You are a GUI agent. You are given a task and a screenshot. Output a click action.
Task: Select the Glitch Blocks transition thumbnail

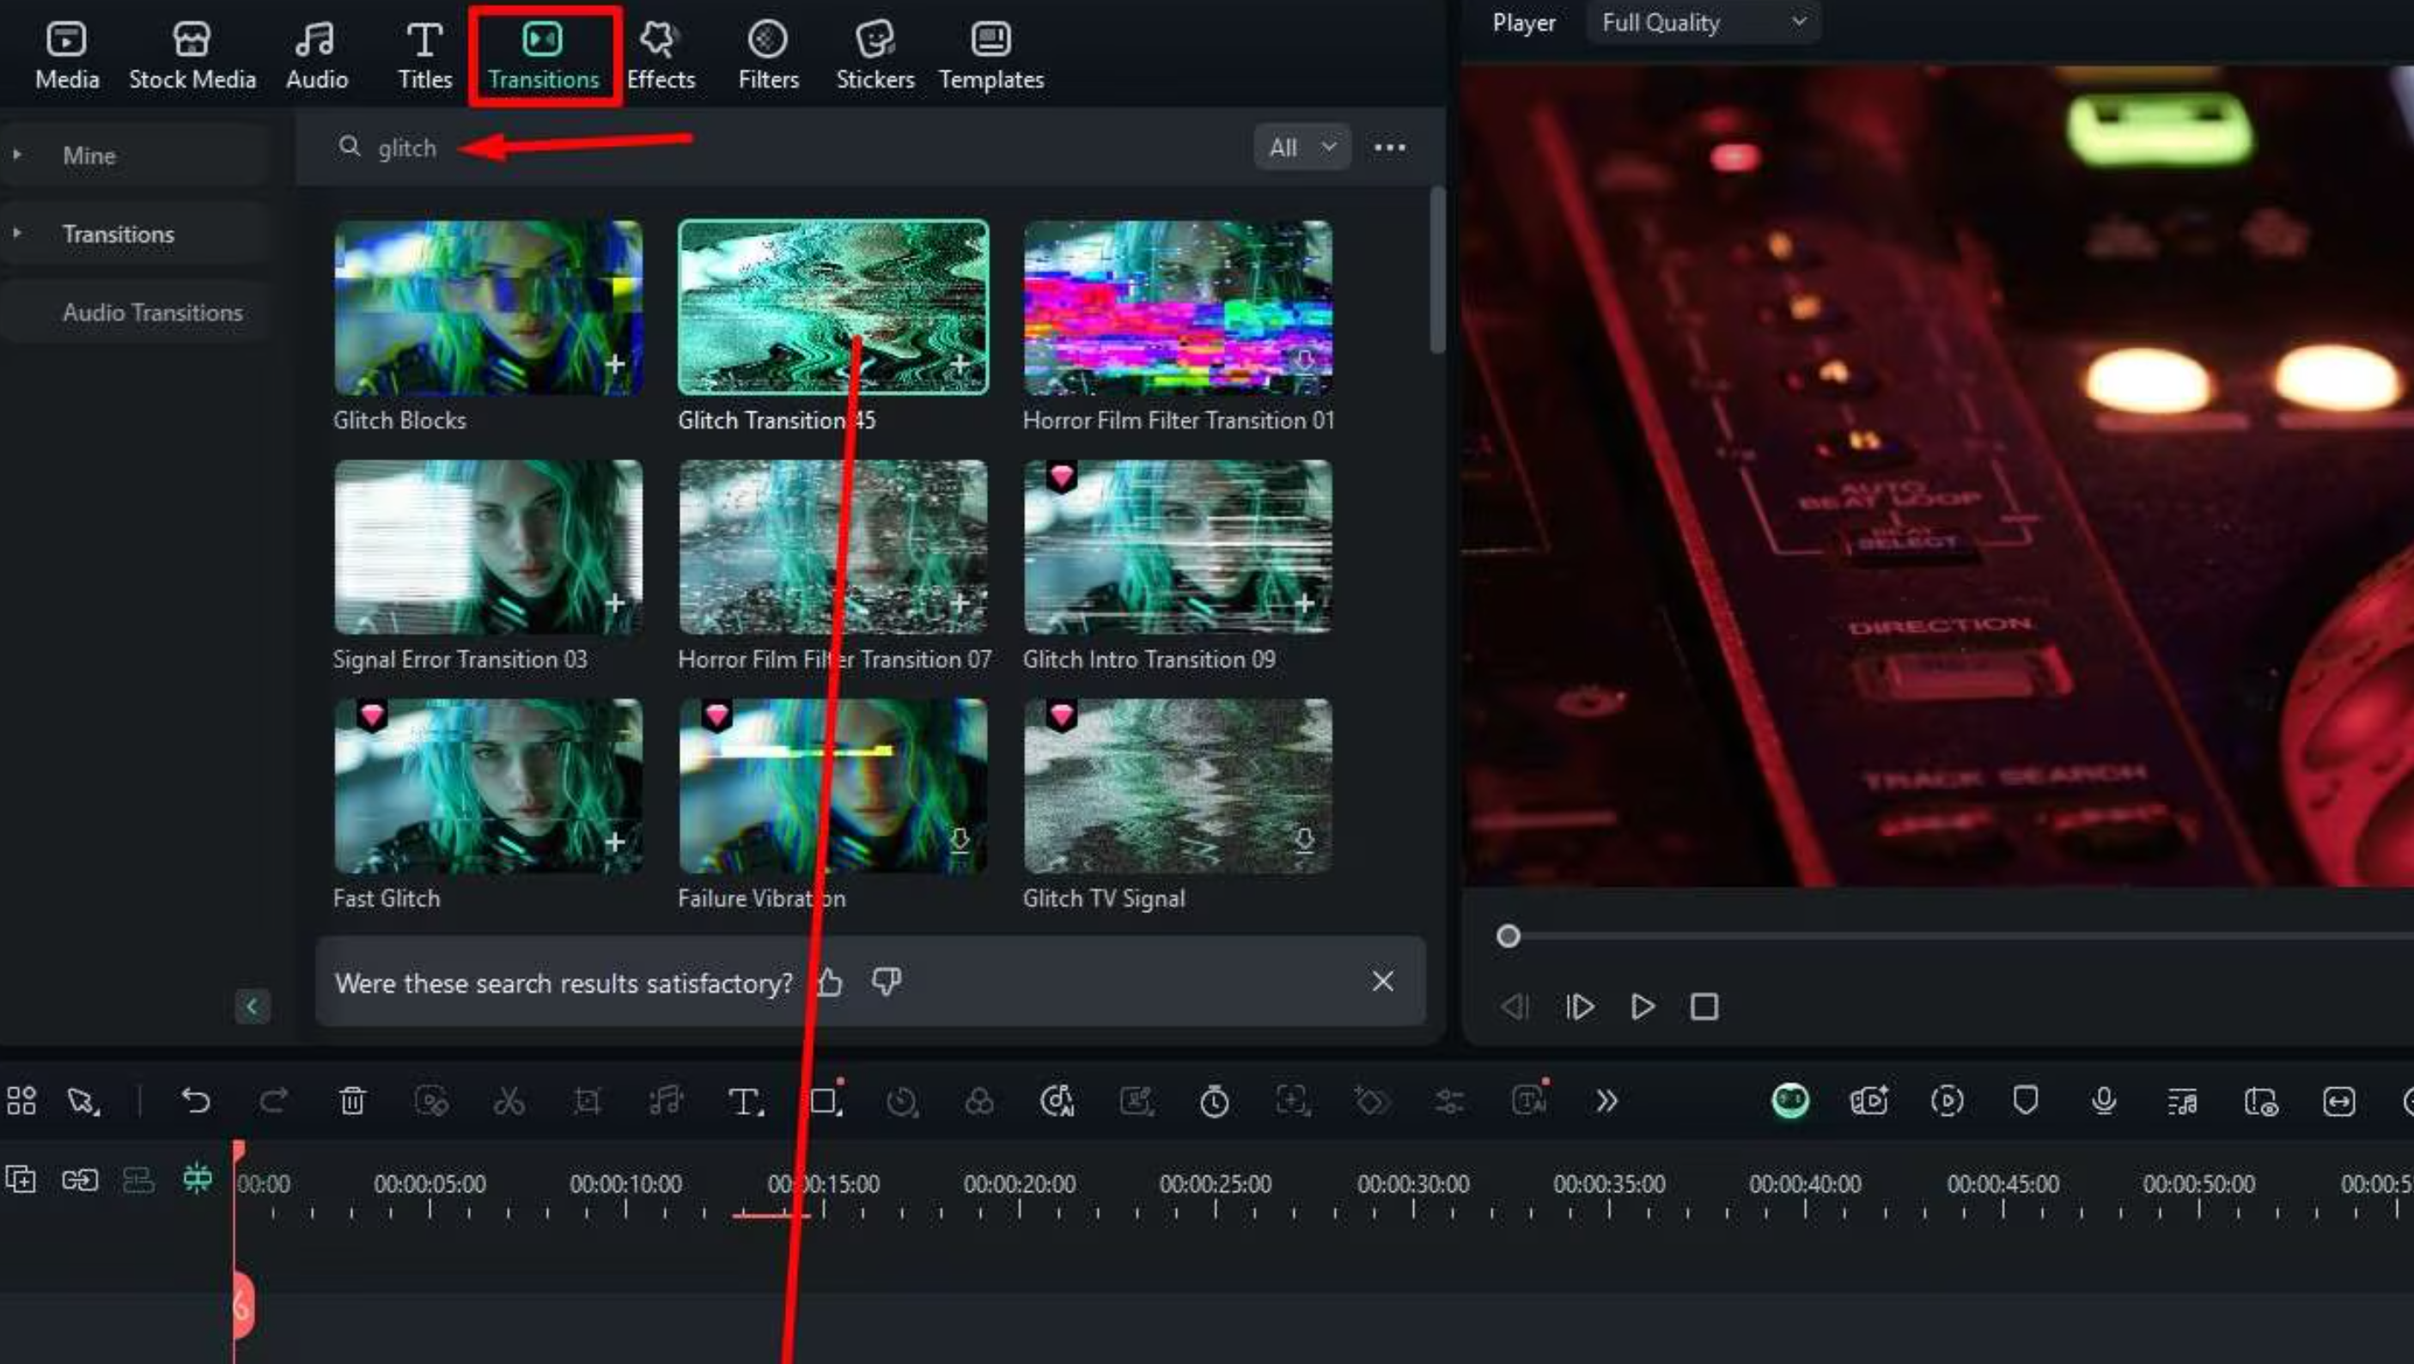tap(488, 308)
